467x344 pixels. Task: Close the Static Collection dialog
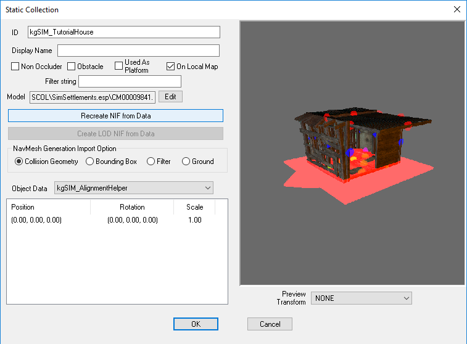click(457, 9)
